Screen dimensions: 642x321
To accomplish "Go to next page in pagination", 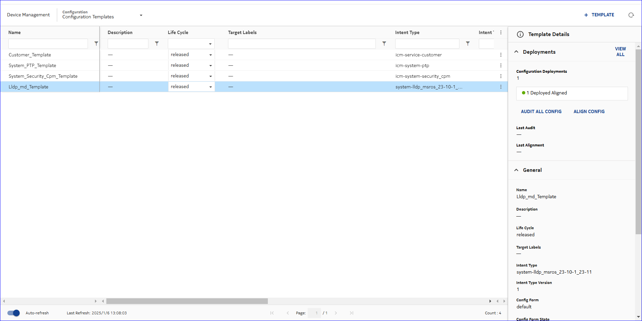I will (336, 313).
